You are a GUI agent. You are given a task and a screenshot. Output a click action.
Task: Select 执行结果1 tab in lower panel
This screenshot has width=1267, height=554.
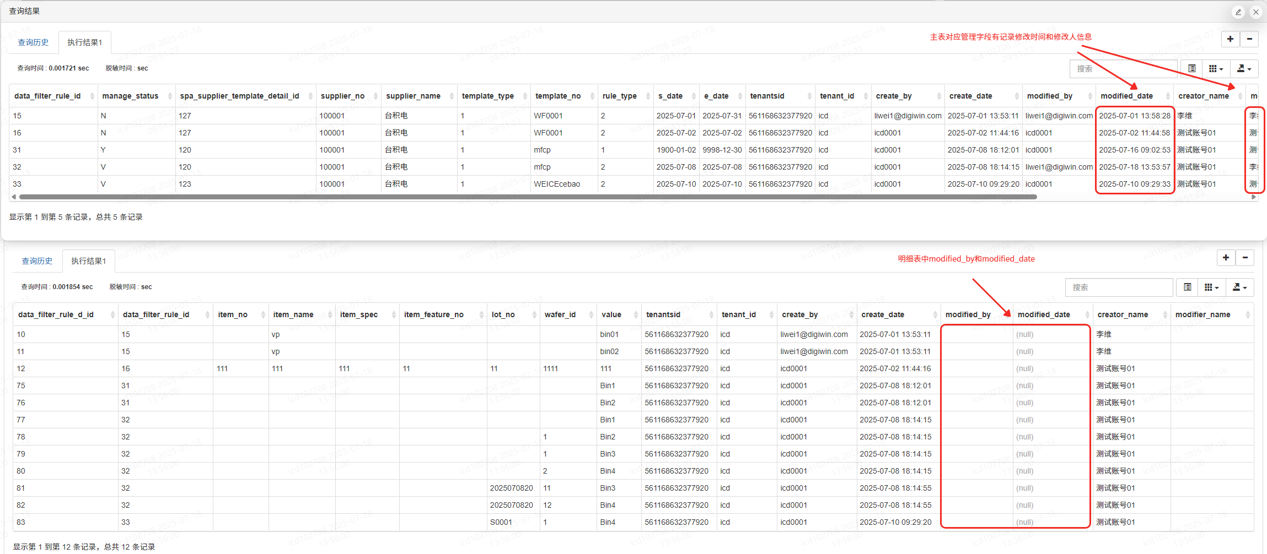(x=88, y=261)
